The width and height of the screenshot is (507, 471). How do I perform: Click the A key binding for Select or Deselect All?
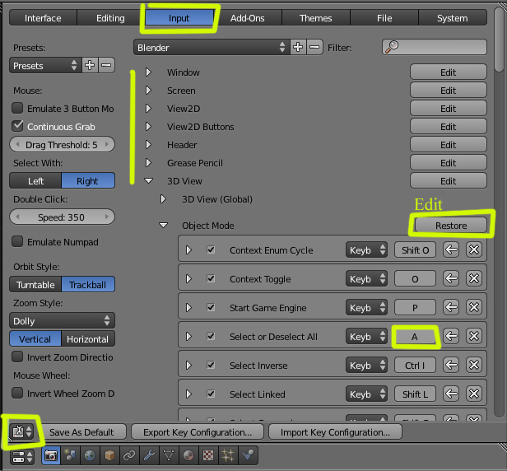tap(415, 337)
